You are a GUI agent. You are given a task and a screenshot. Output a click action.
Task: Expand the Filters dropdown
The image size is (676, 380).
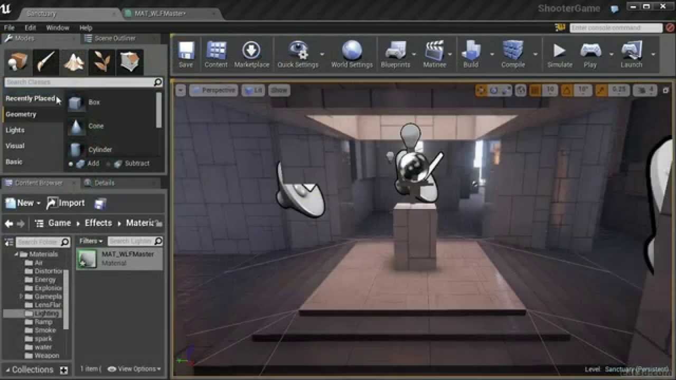click(91, 241)
